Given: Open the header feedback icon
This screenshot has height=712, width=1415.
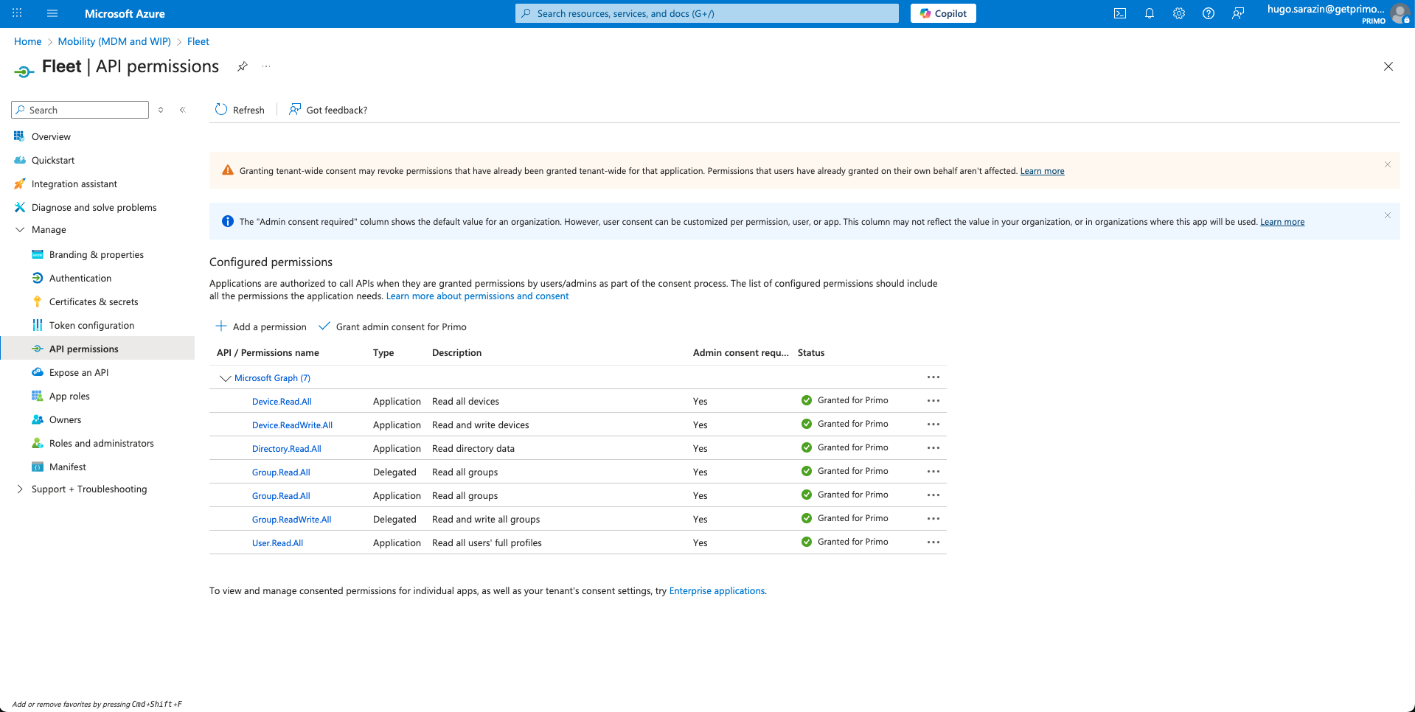Looking at the screenshot, I should point(1237,13).
